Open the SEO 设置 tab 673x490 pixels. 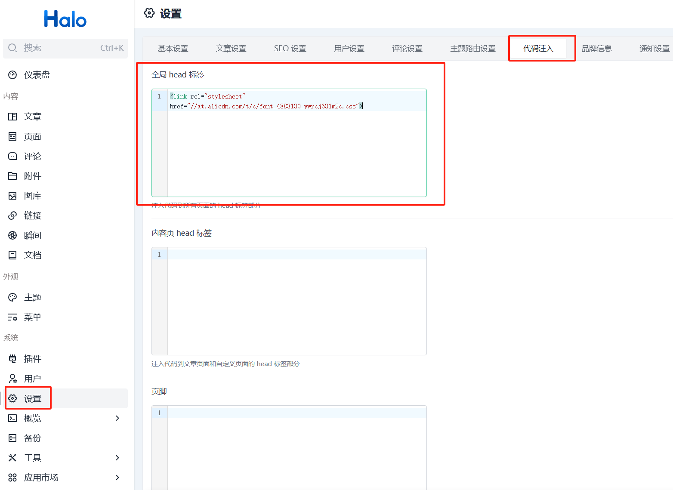click(290, 49)
